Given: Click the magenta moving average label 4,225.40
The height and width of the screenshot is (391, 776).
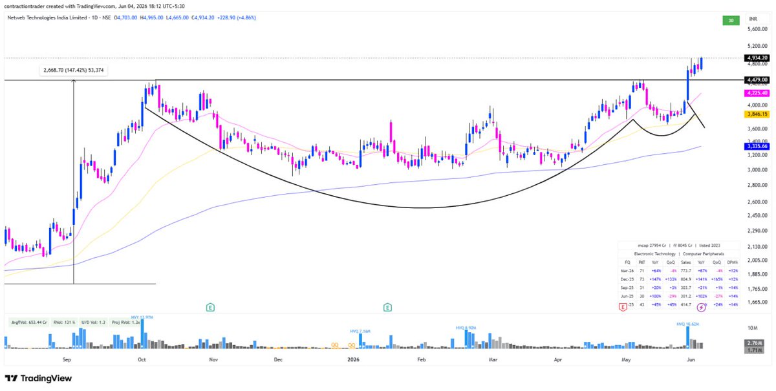Looking at the screenshot, I should click(x=757, y=93).
